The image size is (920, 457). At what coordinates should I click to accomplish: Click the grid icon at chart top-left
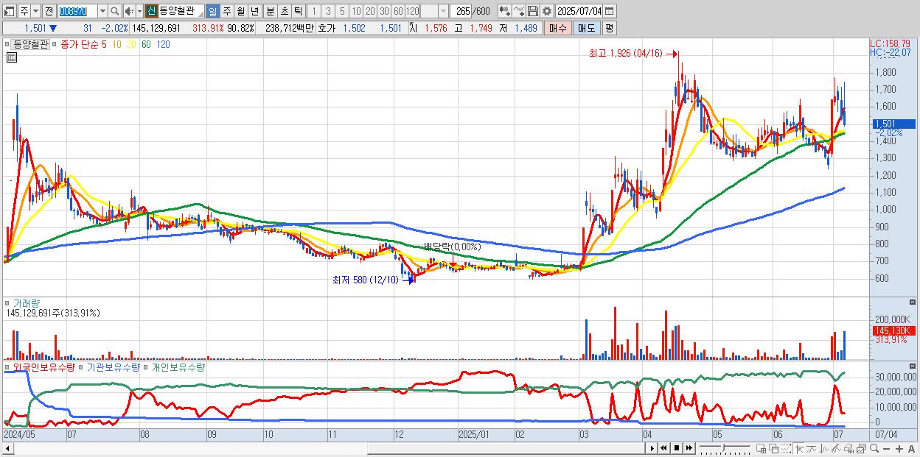(x=10, y=58)
